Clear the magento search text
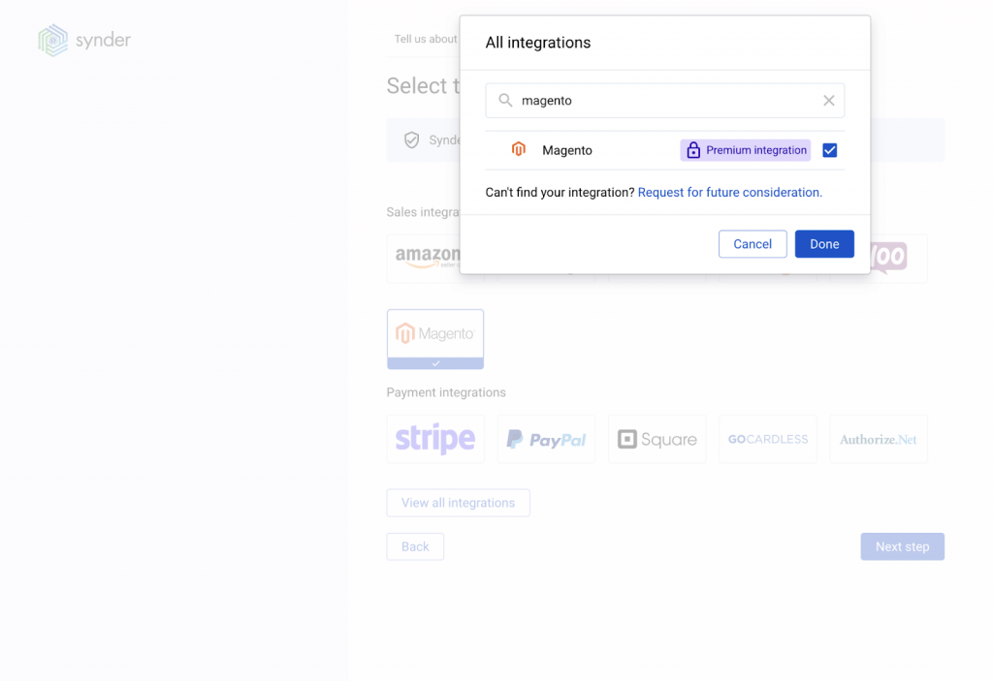This screenshot has width=993, height=681. coord(828,100)
